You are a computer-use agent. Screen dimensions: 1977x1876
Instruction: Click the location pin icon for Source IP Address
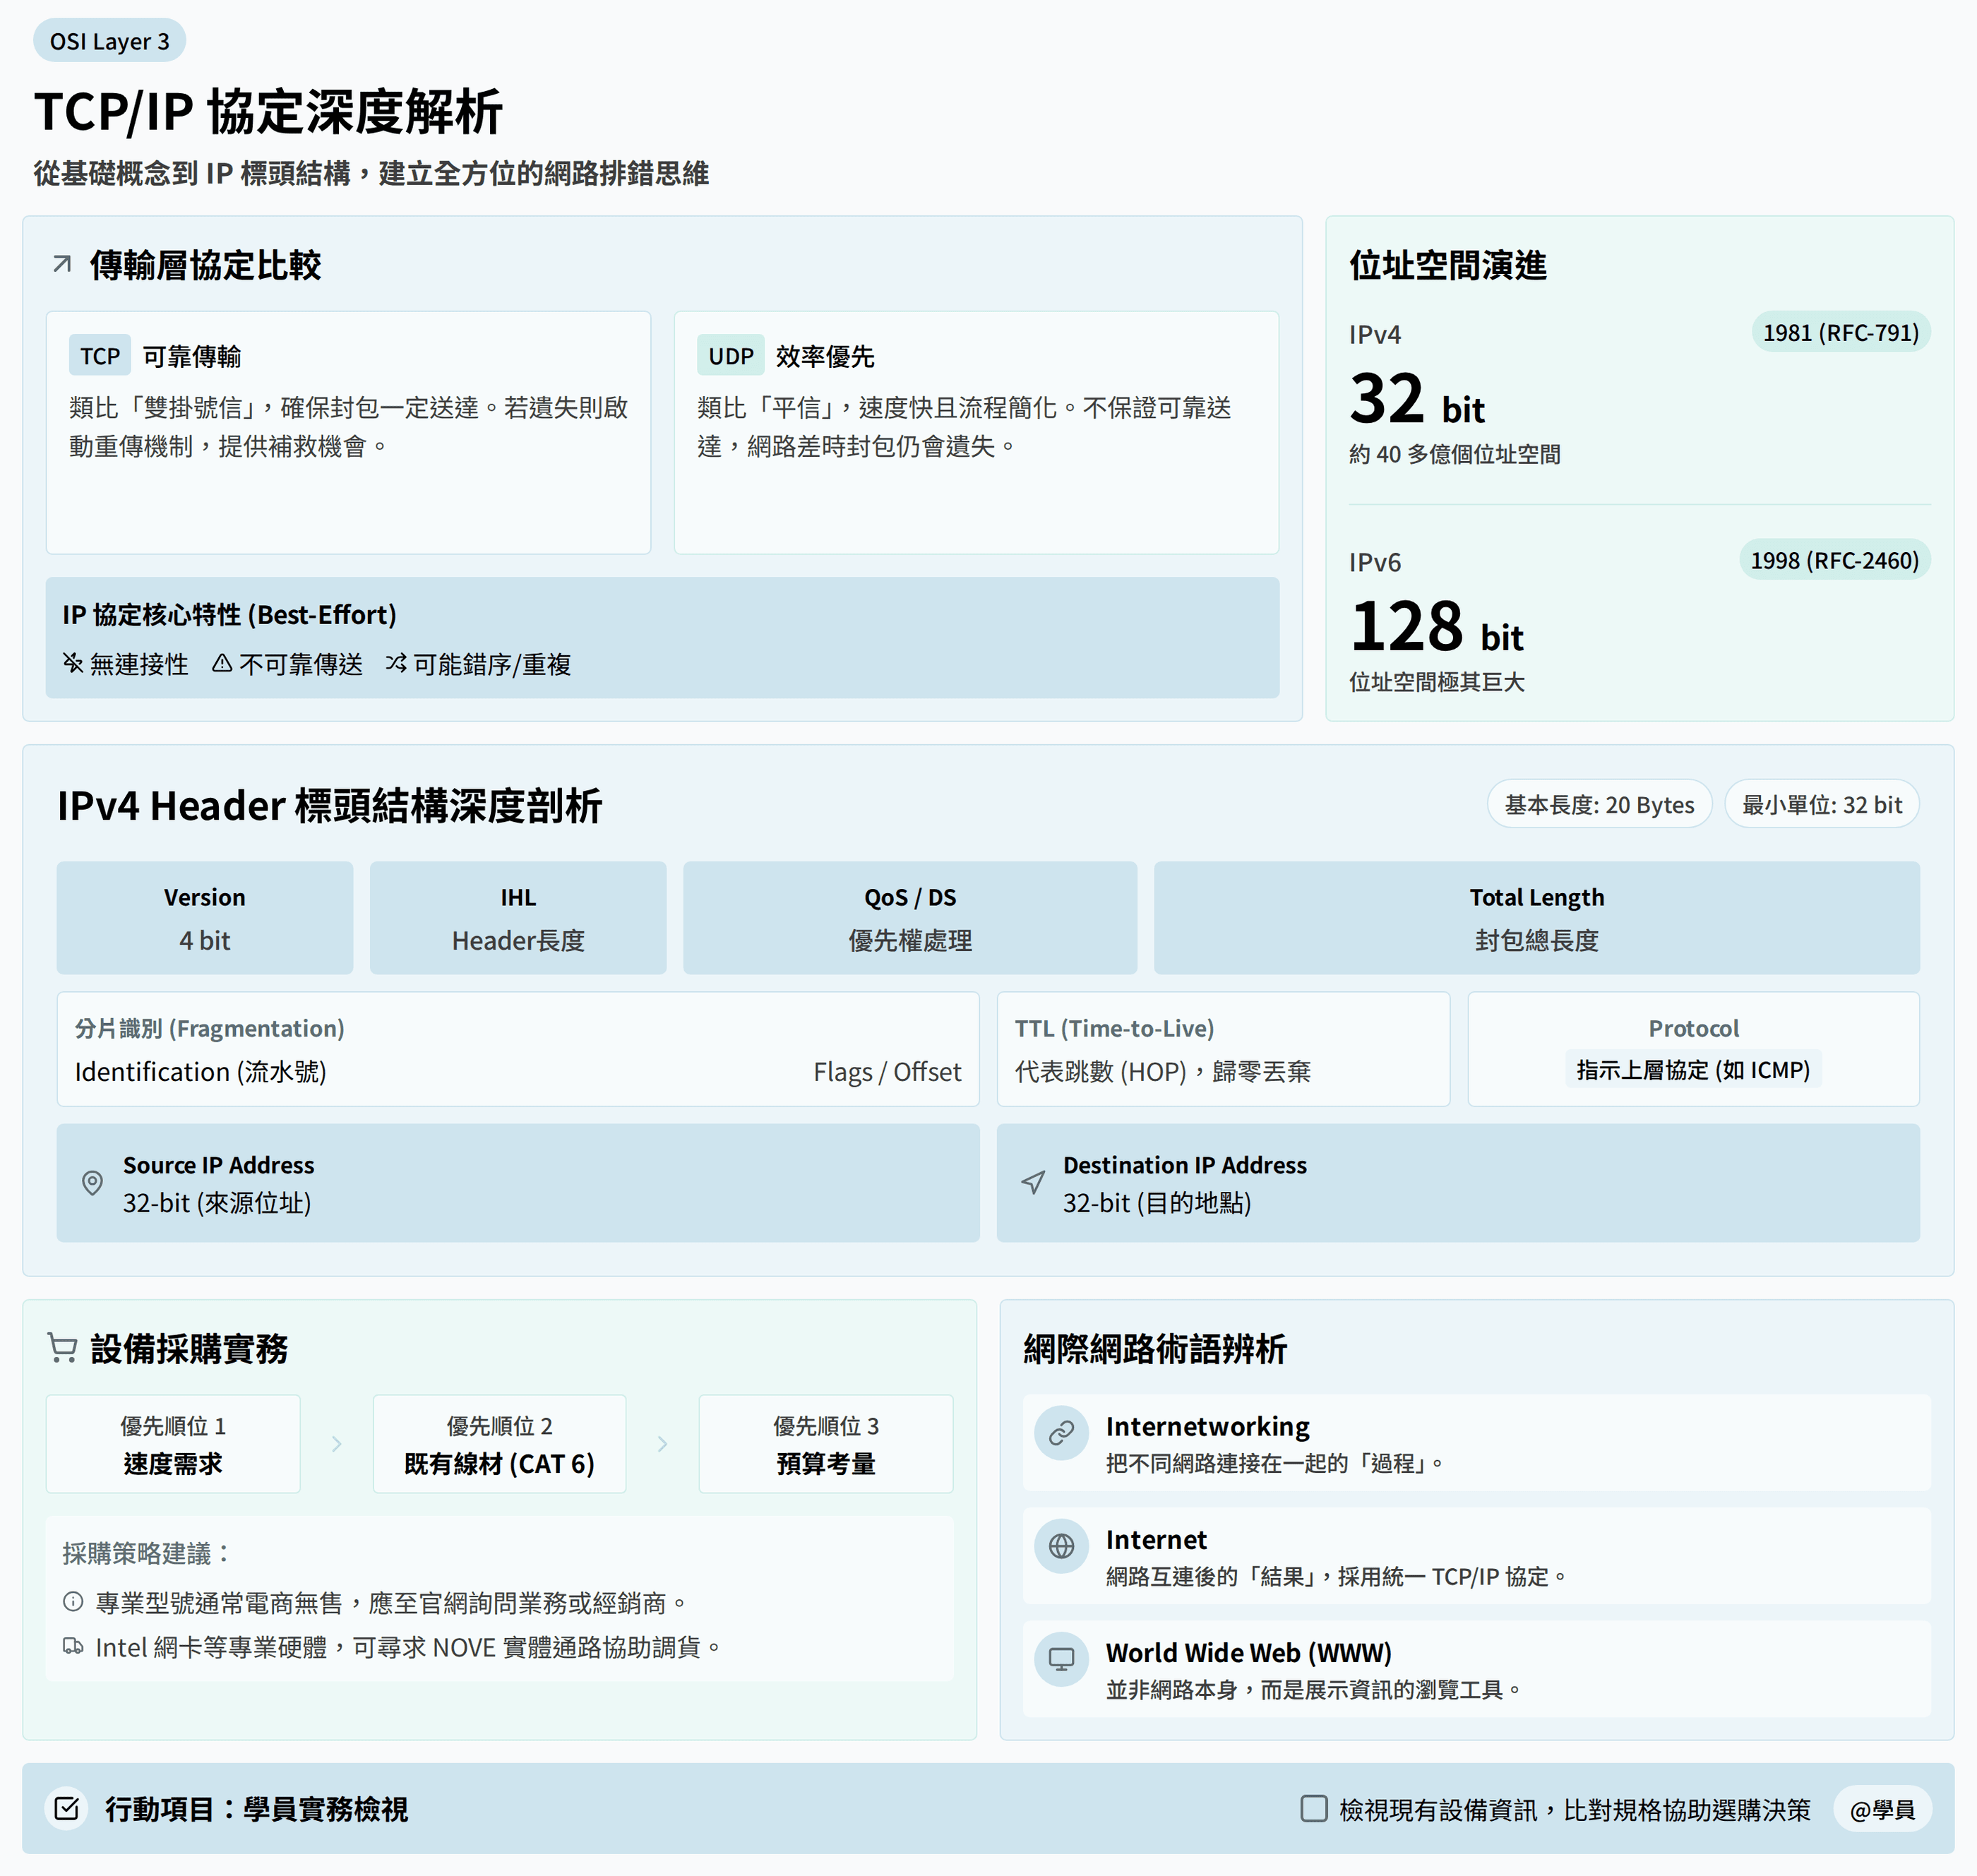coord(92,1183)
